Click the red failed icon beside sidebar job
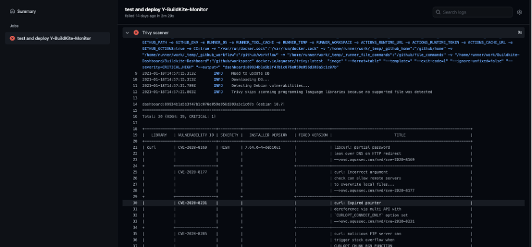 pyautogui.click(x=12, y=38)
